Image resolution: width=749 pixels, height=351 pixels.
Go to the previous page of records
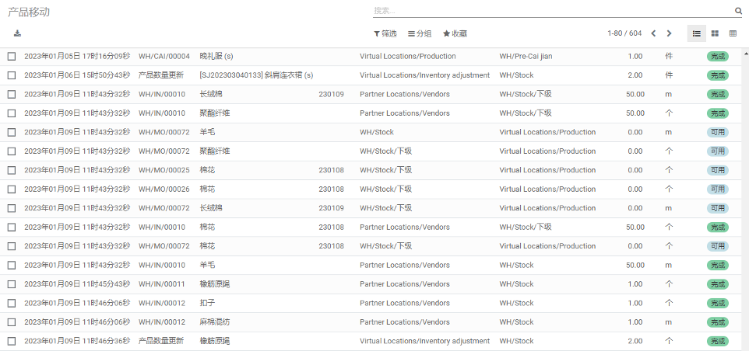pyautogui.click(x=653, y=33)
